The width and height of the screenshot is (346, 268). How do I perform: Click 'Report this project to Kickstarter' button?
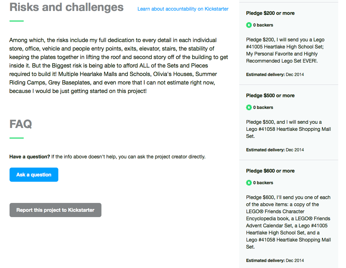(55, 210)
